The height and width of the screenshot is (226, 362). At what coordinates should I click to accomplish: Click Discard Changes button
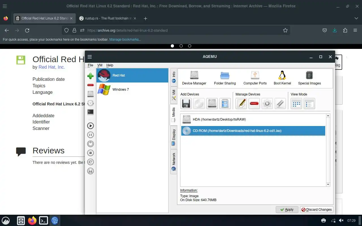click(x=316, y=210)
